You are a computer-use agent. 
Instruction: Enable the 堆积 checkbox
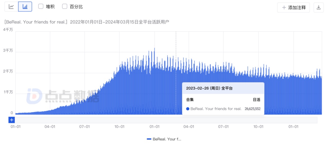tap(41, 7)
